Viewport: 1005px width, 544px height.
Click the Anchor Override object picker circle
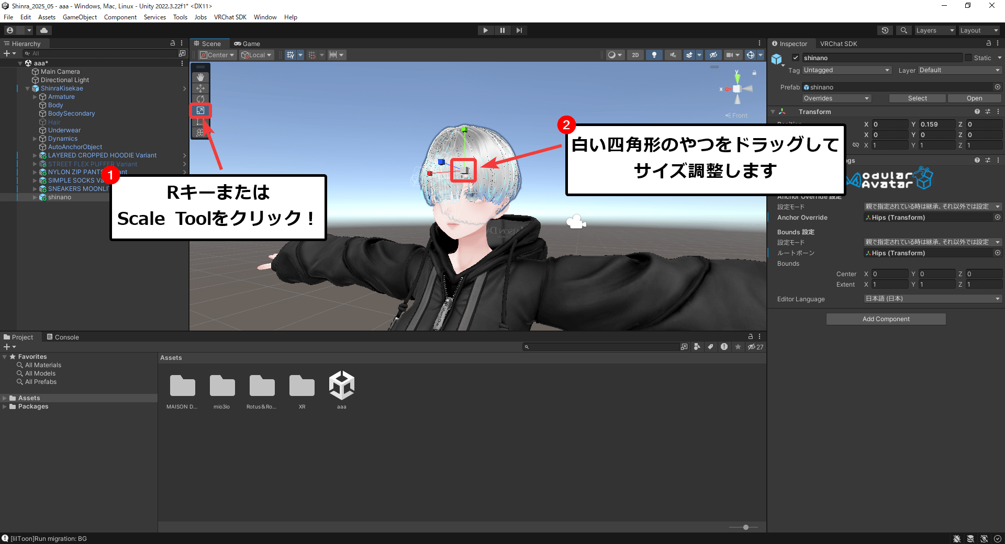click(x=997, y=217)
